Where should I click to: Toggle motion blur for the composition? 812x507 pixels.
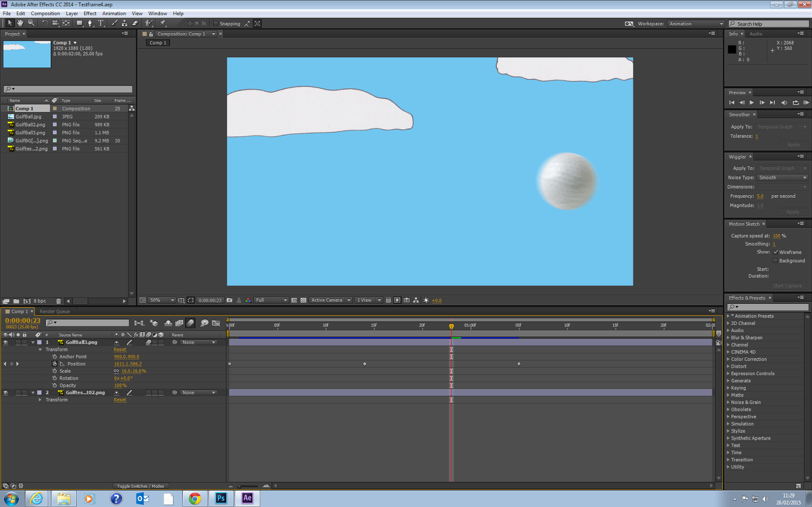click(x=190, y=323)
